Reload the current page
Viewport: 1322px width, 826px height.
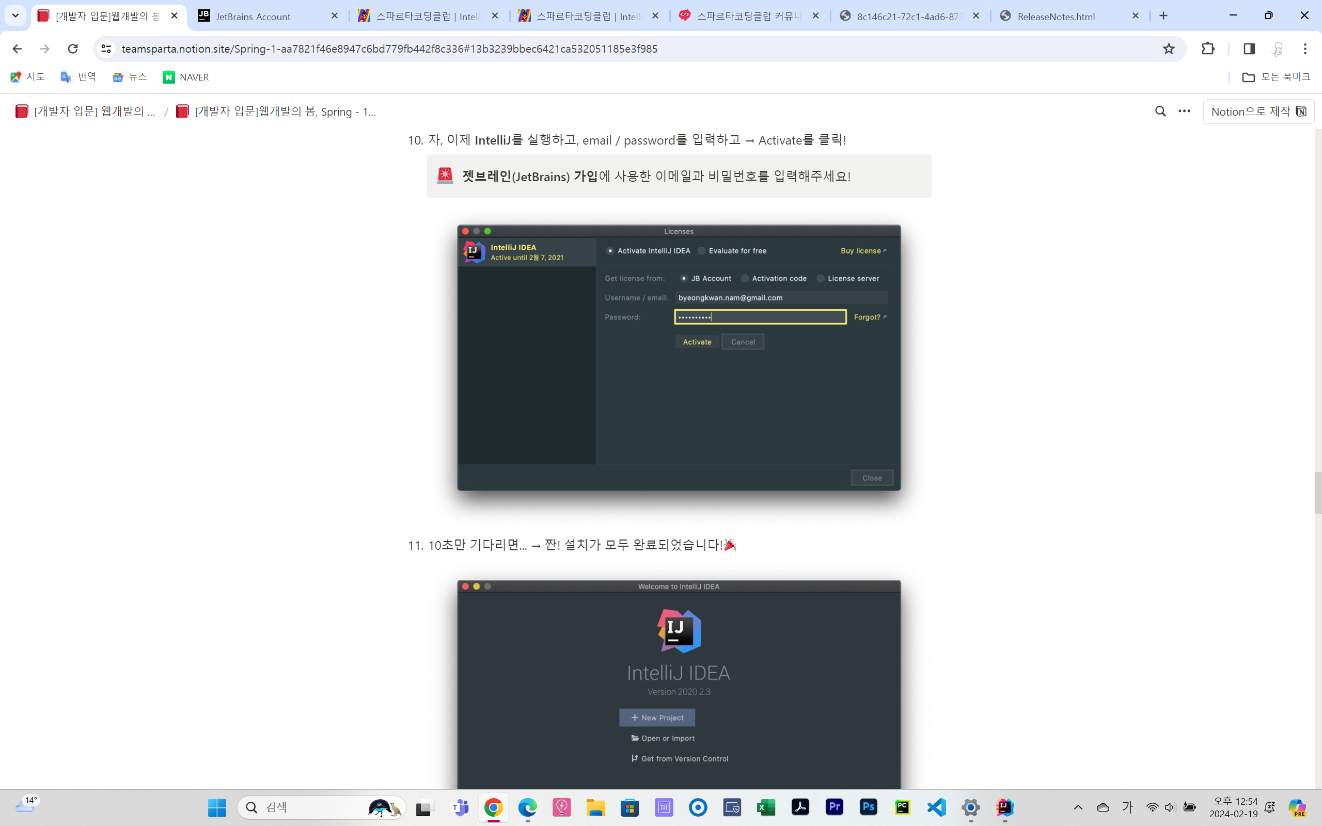tap(73, 49)
